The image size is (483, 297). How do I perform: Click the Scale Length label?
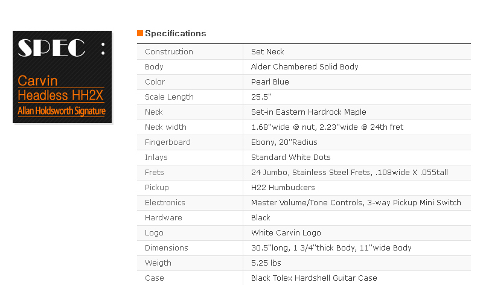(169, 97)
